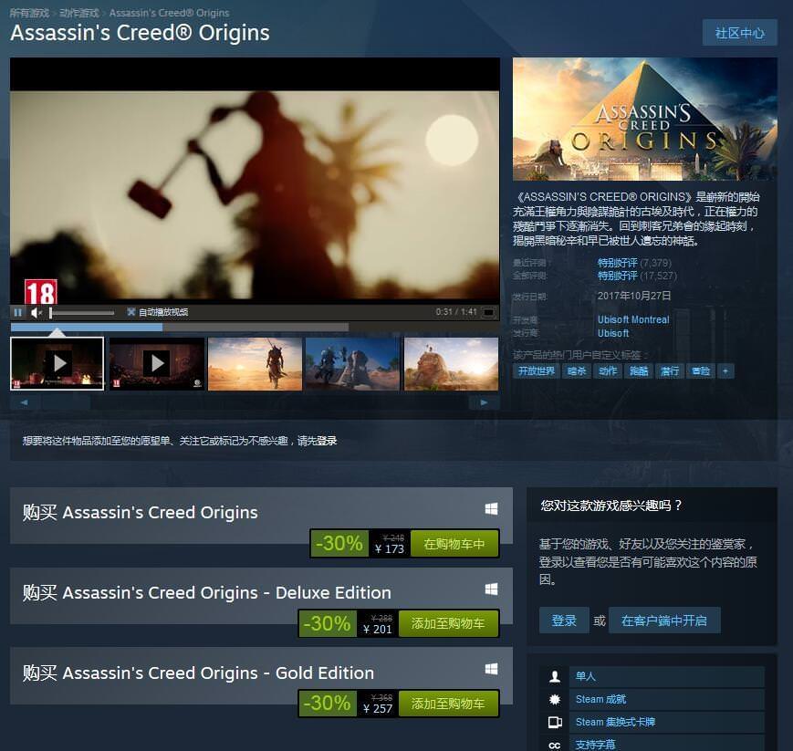The image size is (793, 751).
Task: Toggle autoplay videos checkbox
Action: [x=131, y=312]
